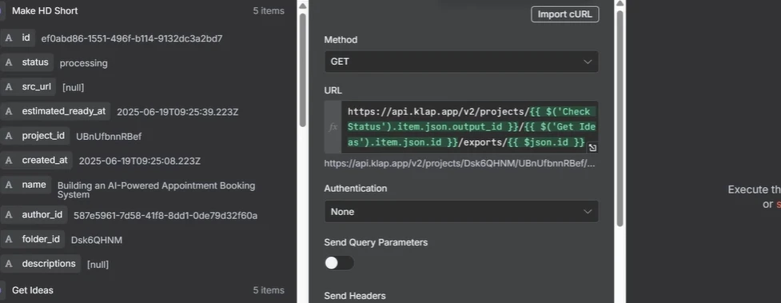Viewport: 781px width, 303px height.
Task: Click the scroll-up arrow of the parameters panel
Action: coord(620,3)
